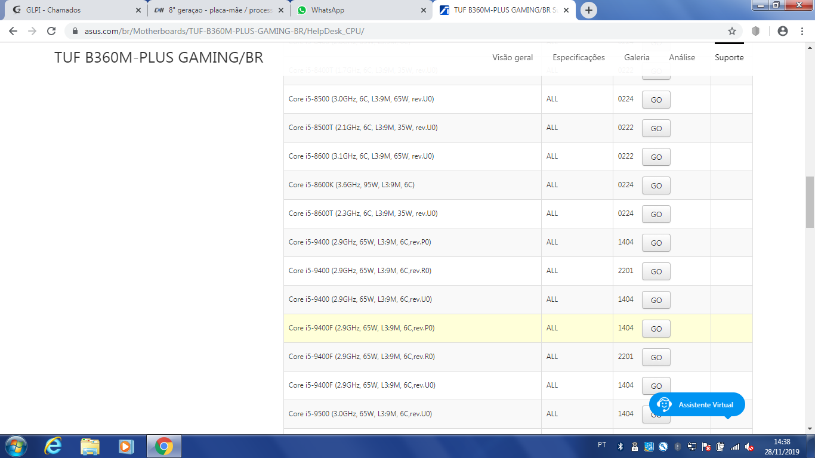815x458 pixels.
Task: Click GO for Core i5-9400F rev.U0
Action: pyautogui.click(x=656, y=386)
